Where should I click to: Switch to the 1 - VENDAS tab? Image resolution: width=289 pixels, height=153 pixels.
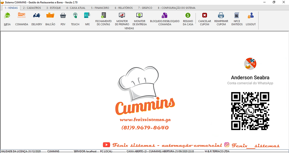11,8
